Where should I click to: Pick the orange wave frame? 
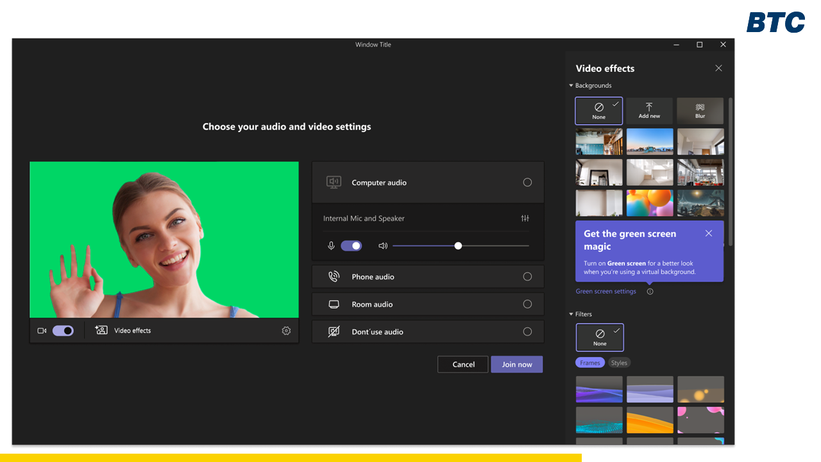pos(650,420)
